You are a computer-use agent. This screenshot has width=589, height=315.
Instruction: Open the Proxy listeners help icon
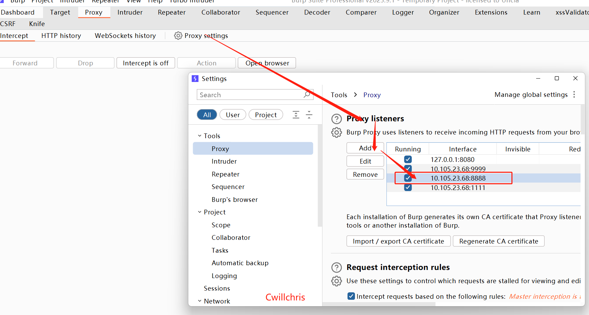coord(336,119)
